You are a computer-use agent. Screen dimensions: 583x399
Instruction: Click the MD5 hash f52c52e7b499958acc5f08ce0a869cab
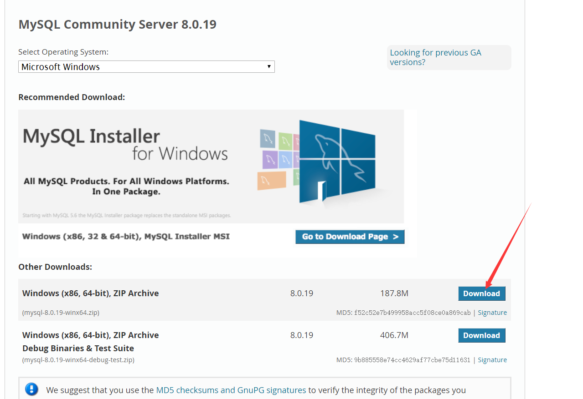tap(412, 313)
